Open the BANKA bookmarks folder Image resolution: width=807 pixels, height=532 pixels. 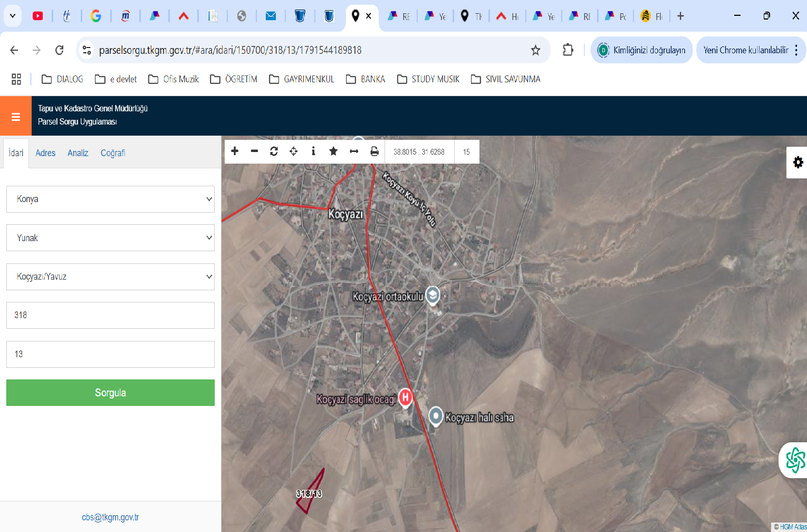coord(366,79)
